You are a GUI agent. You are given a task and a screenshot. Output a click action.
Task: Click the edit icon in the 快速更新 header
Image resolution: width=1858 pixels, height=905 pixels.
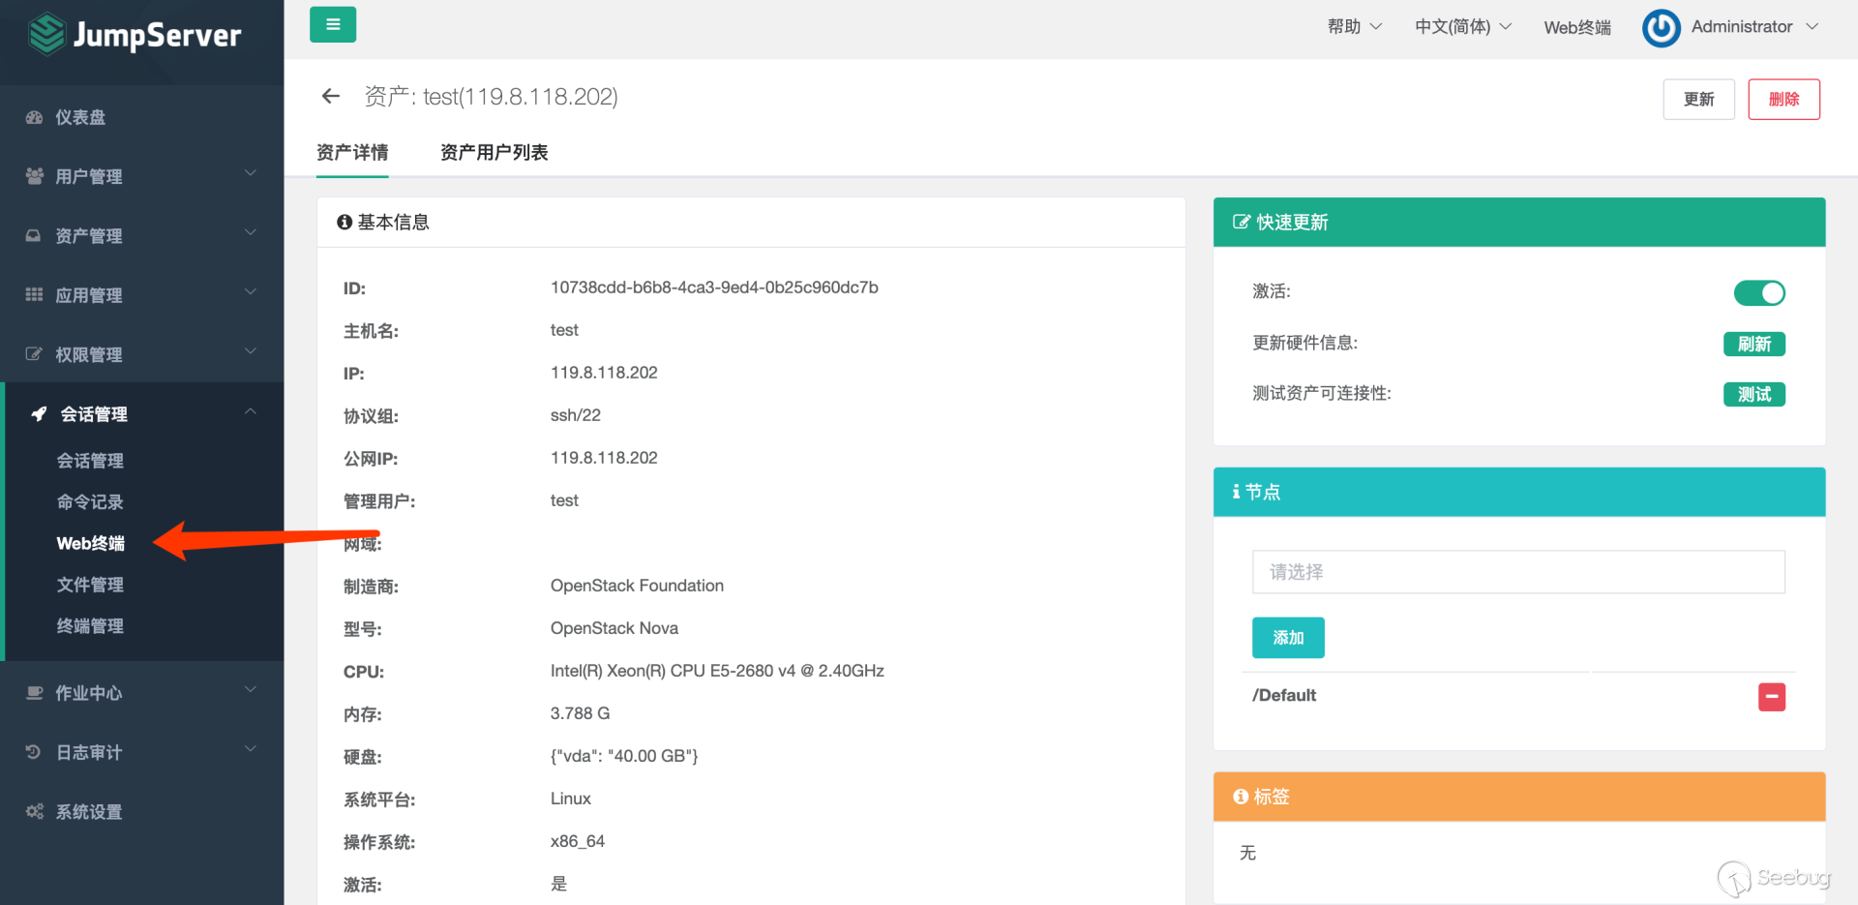click(x=1241, y=222)
